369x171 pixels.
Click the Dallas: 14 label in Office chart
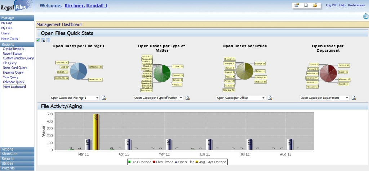[260, 71]
